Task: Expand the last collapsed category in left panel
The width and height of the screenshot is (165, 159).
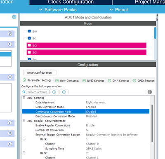Action: (10, 144)
